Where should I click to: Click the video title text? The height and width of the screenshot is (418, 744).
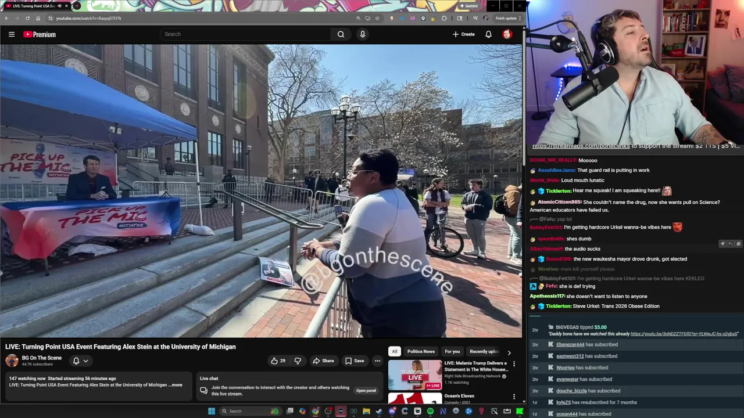click(120, 347)
